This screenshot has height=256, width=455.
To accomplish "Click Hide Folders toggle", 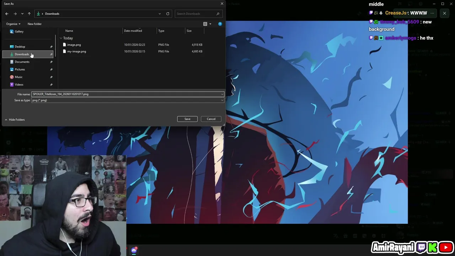I will [x=15, y=119].
